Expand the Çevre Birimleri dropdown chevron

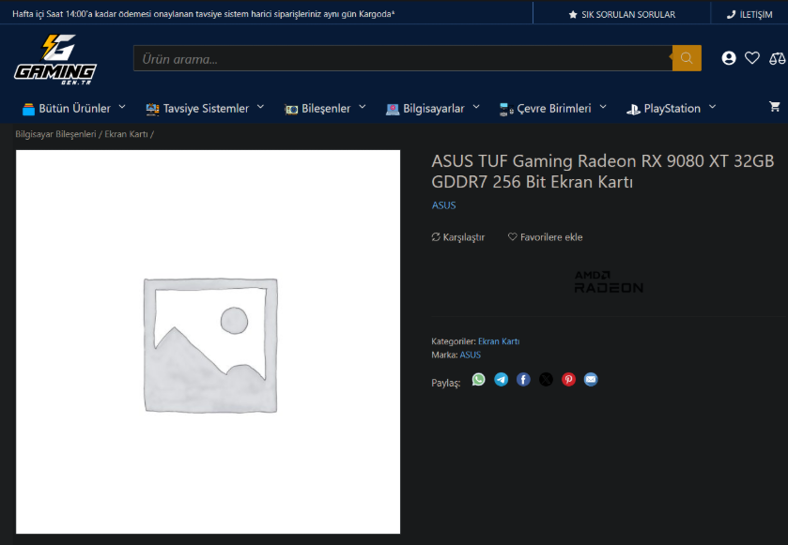603,107
